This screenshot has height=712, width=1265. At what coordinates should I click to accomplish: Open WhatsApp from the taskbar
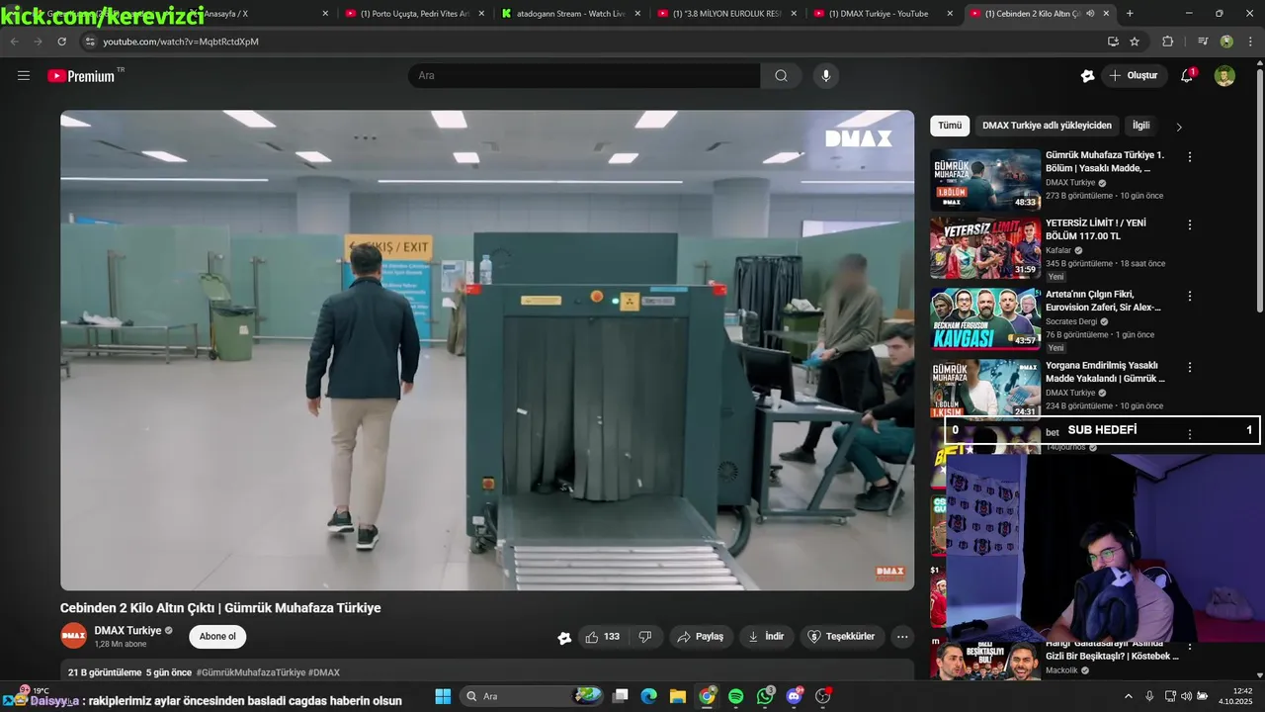[765, 696]
